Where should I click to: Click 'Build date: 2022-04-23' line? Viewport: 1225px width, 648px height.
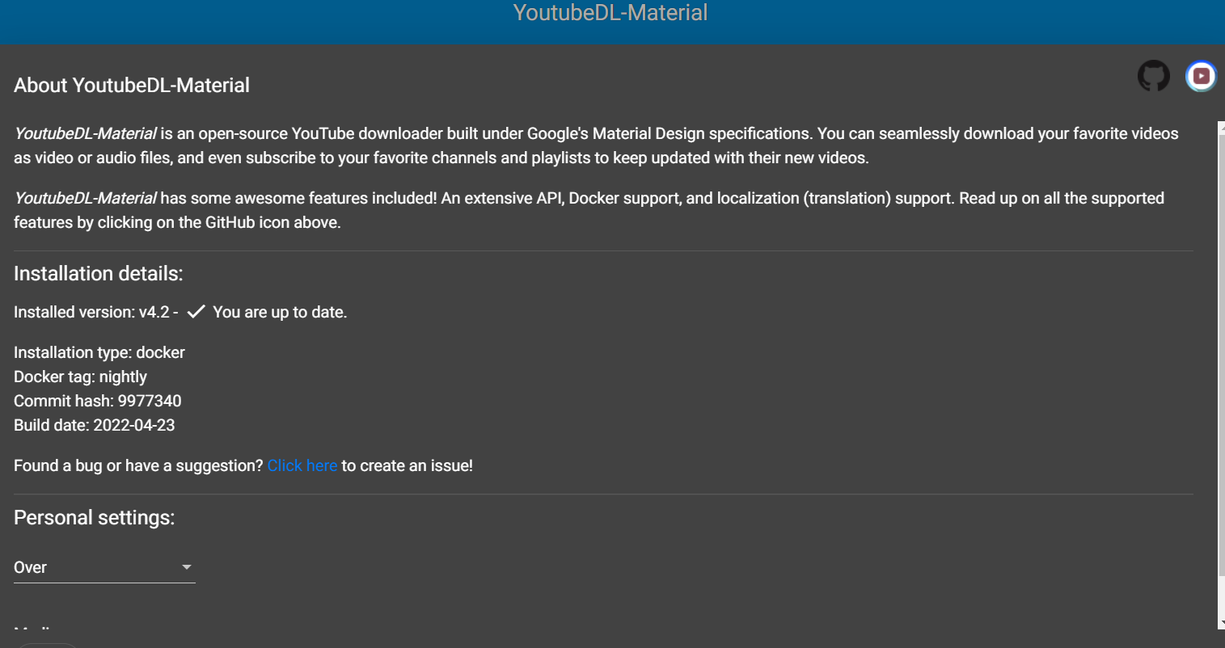point(95,425)
